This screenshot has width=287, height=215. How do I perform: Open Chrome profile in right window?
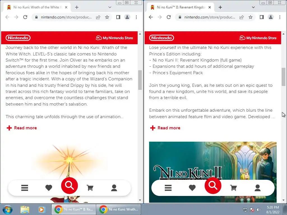[x=271, y=17]
